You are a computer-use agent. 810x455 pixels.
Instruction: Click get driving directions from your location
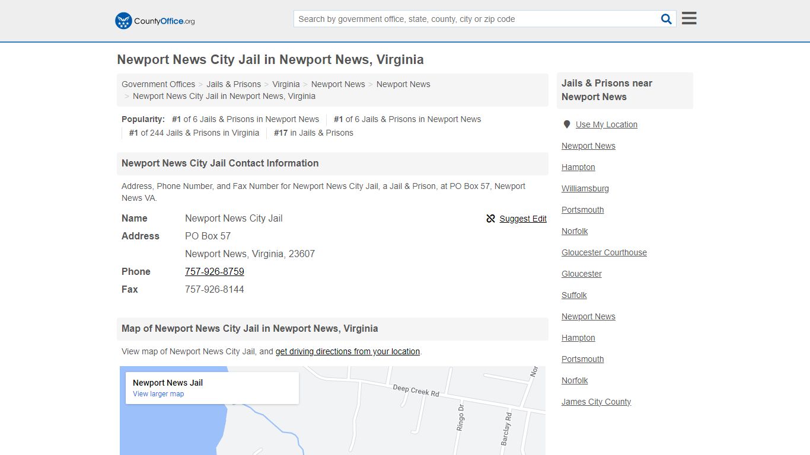pyautogui.click(x=347, y=351)
